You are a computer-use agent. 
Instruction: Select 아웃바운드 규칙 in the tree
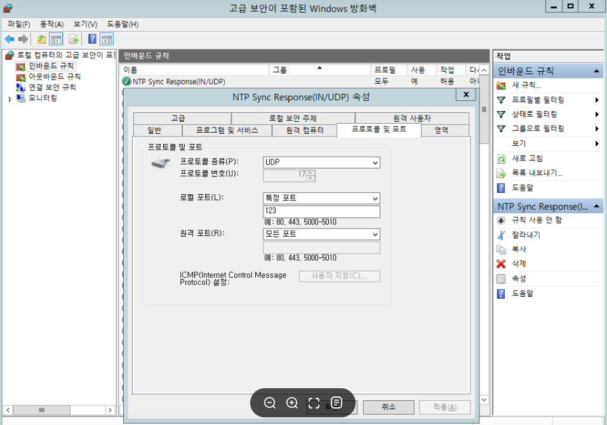pos(54,77)
